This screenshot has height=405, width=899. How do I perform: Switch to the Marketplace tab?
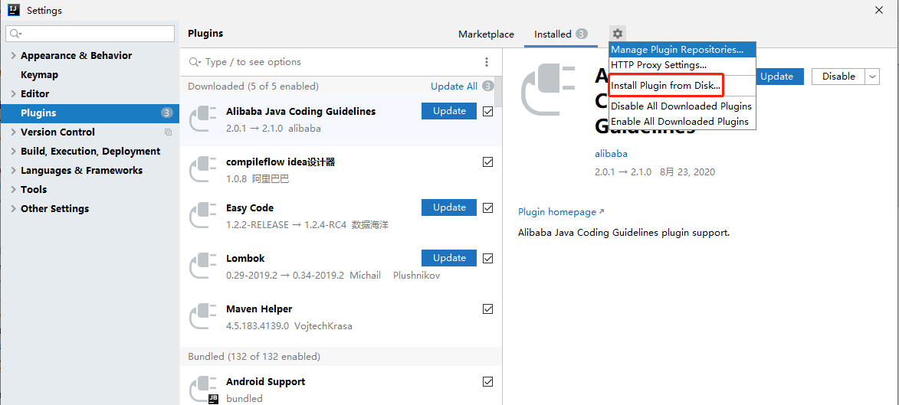pos(486,34)
